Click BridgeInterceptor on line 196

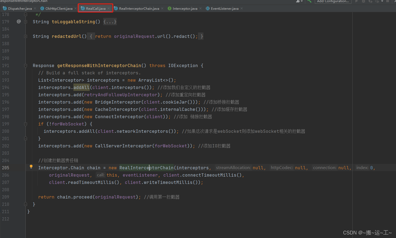pos(118,102)
